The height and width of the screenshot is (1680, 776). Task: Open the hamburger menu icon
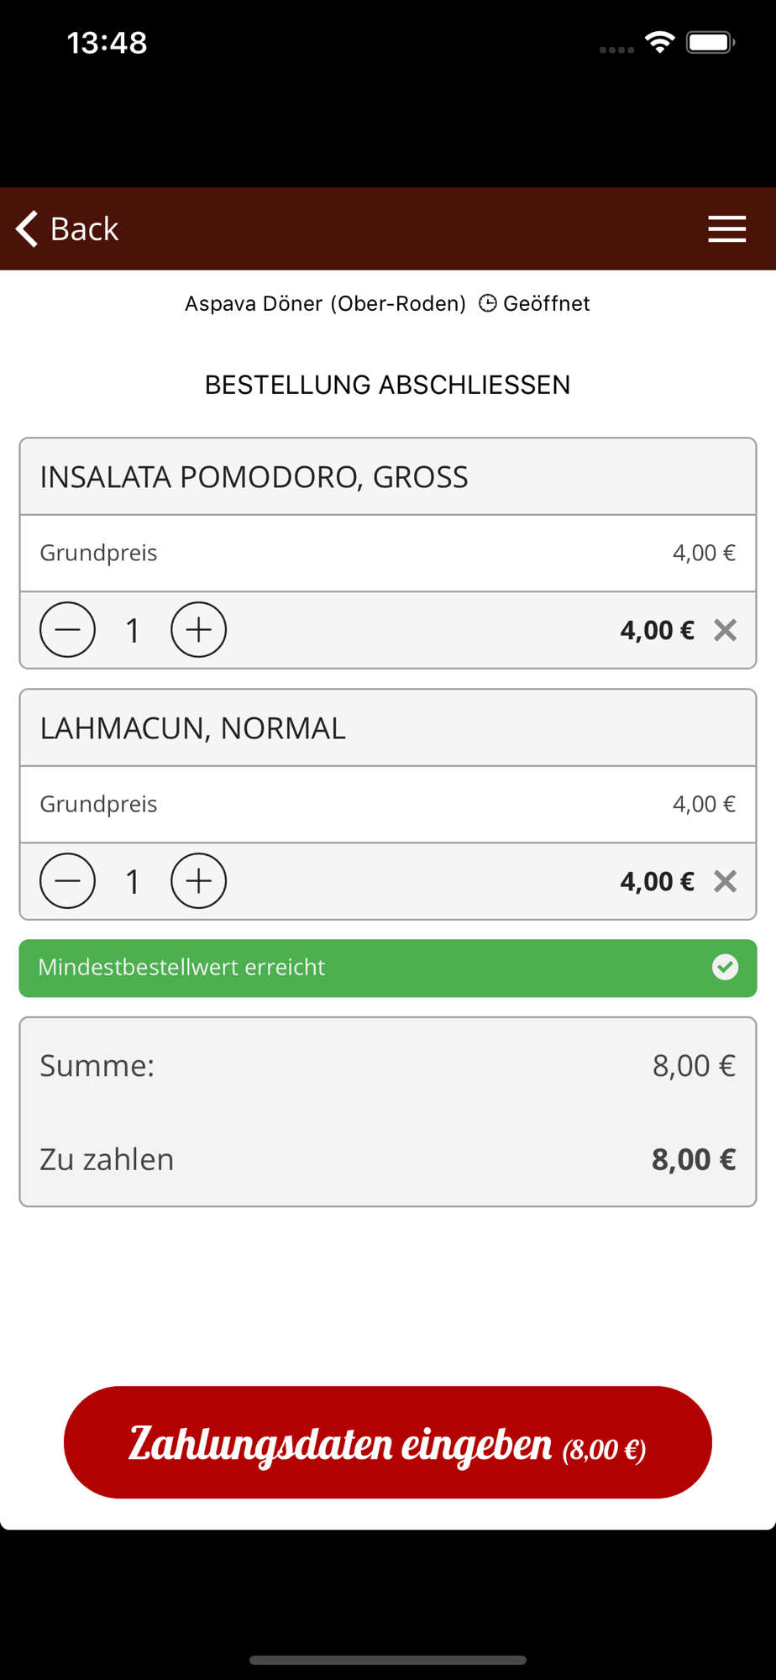tap(726, 228)
